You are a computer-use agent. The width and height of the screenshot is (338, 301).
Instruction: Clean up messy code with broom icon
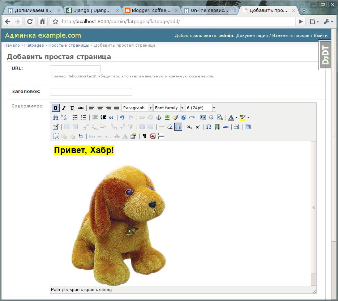coord(175,117)
